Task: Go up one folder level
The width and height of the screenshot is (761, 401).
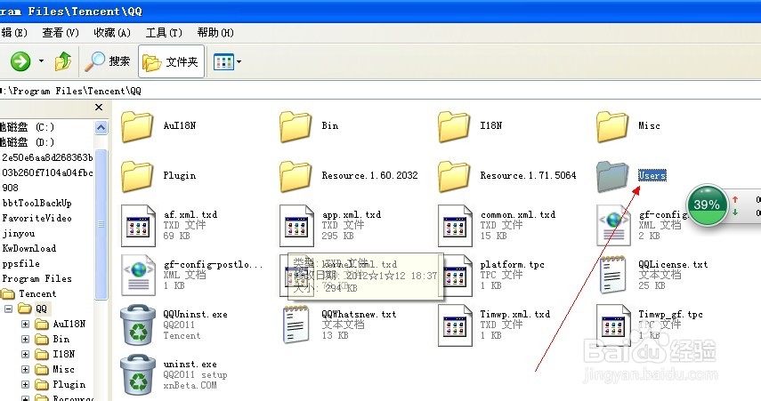Action: pos(63,61)
